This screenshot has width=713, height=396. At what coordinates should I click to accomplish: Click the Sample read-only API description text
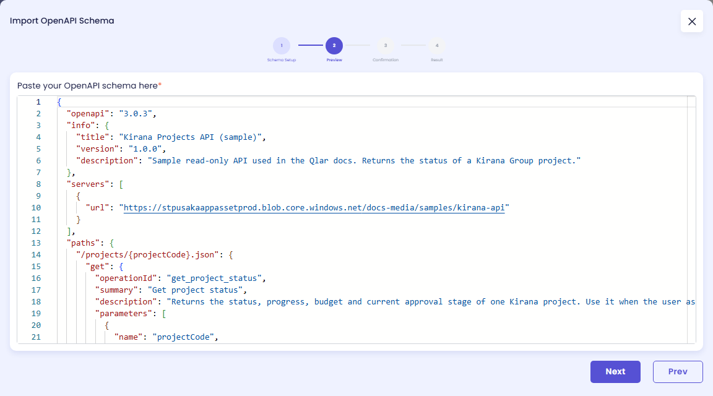click(x=364, y=161)
